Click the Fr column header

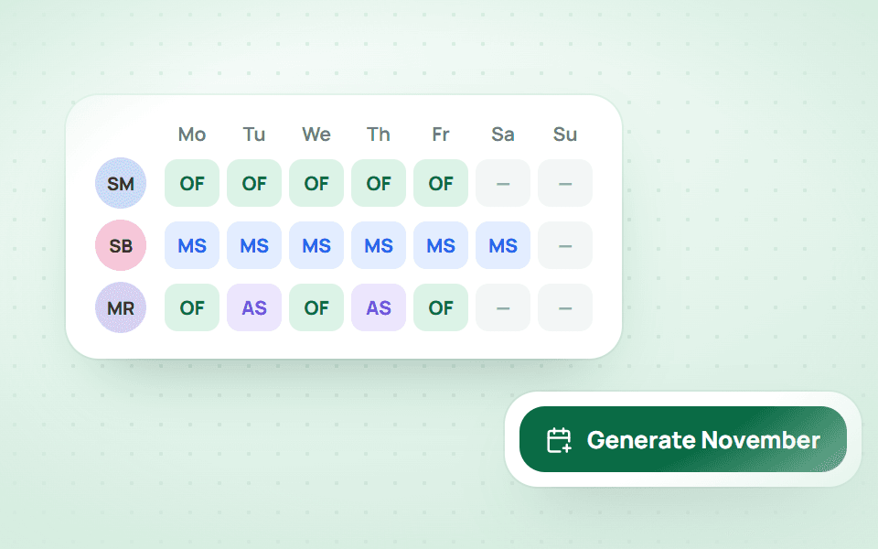[441, 135]
